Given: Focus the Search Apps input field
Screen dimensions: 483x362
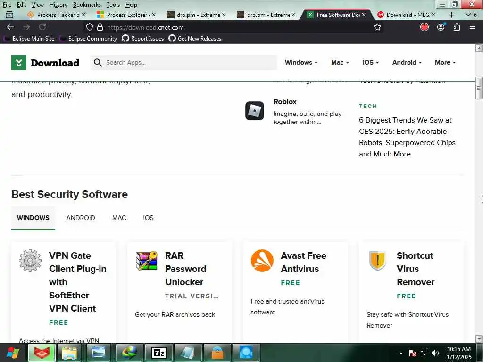Looking at the screenshot, I should [184, 63].
